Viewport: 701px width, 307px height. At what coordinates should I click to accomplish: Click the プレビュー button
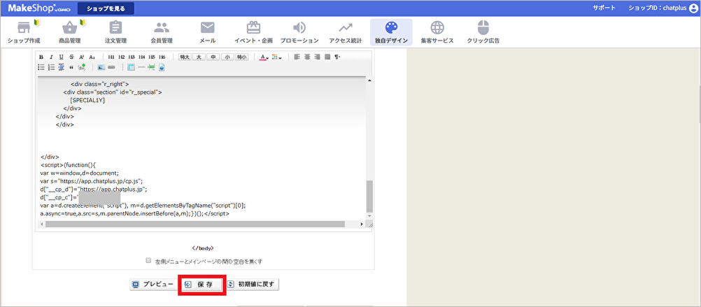click(153, 284)
